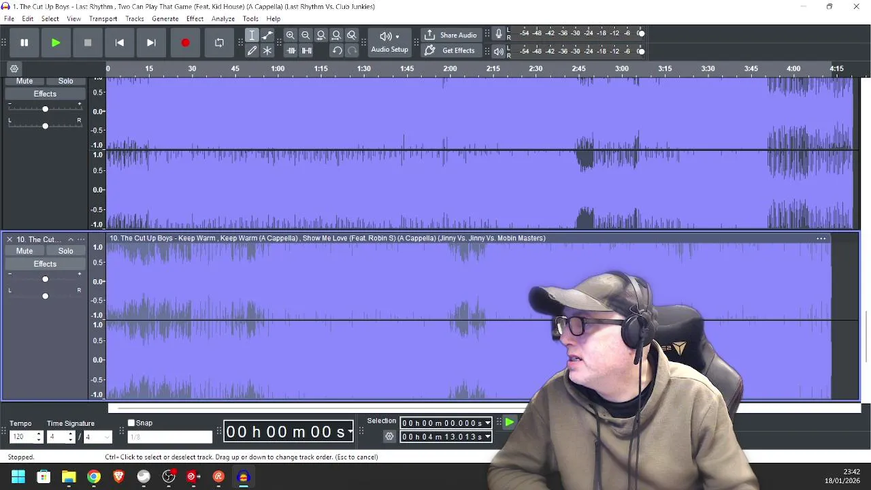Open track 10 panel three-dots menu
Viewport: 871px width, 490px height.
[81, 240]
